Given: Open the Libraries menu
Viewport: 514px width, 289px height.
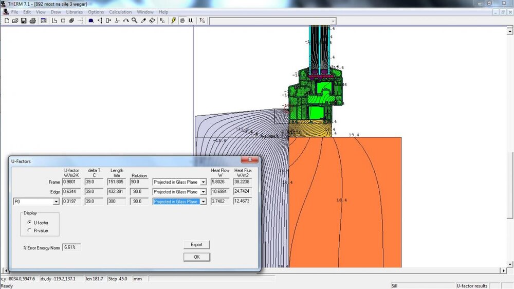Looking at the screenshot, I should click(74, 12).
